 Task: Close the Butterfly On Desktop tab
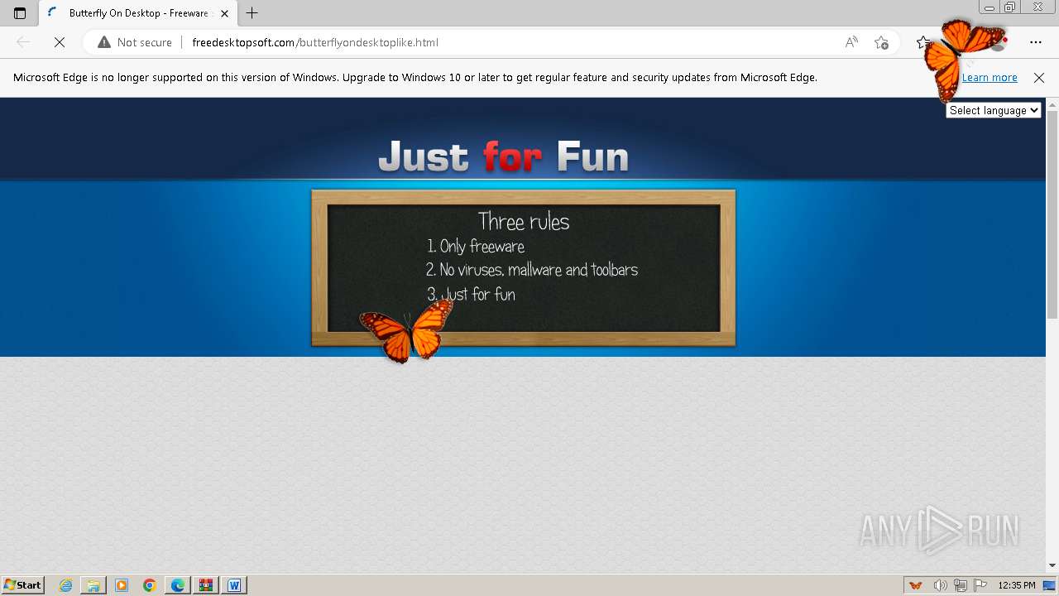[x=225, y=13]
